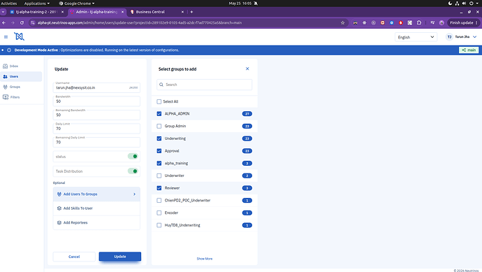Open the Applications menu
Screen dimensions: 482x272
point(36,3)
